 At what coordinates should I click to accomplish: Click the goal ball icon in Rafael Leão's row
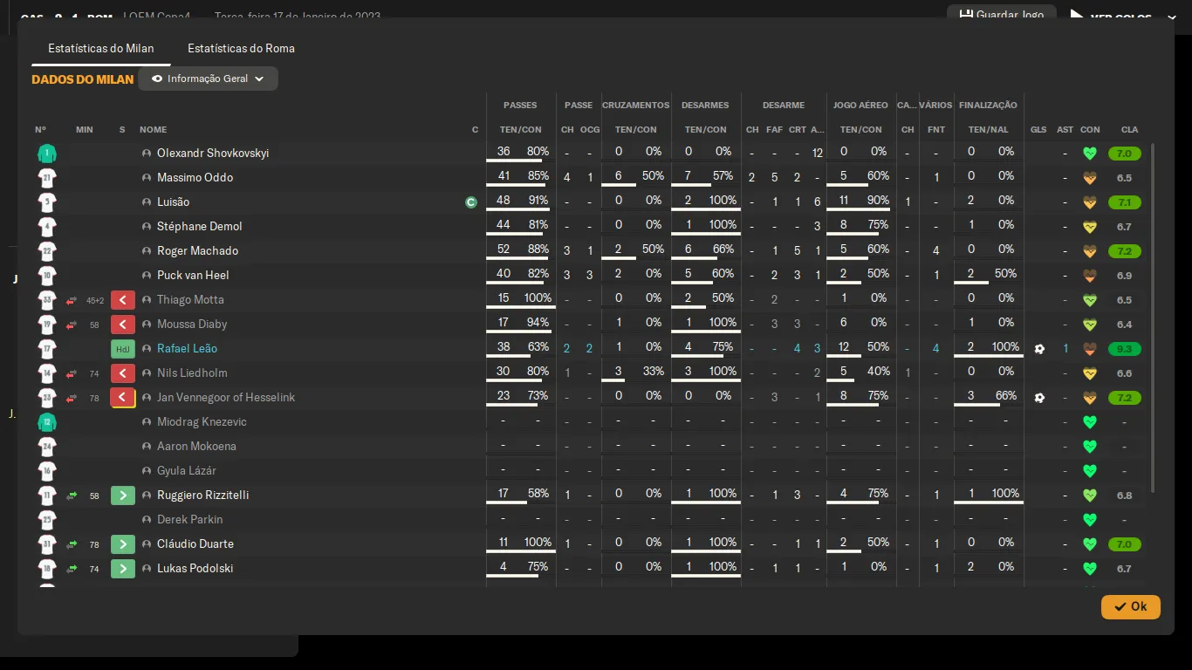click(1038, 349)
